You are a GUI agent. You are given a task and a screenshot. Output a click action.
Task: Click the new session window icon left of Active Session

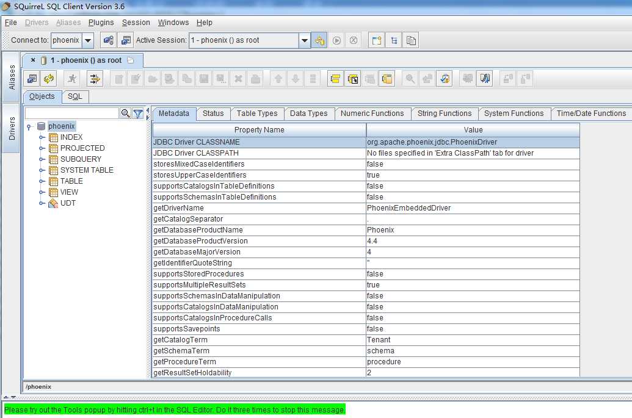pyautogui.click(x=126, y=40)
